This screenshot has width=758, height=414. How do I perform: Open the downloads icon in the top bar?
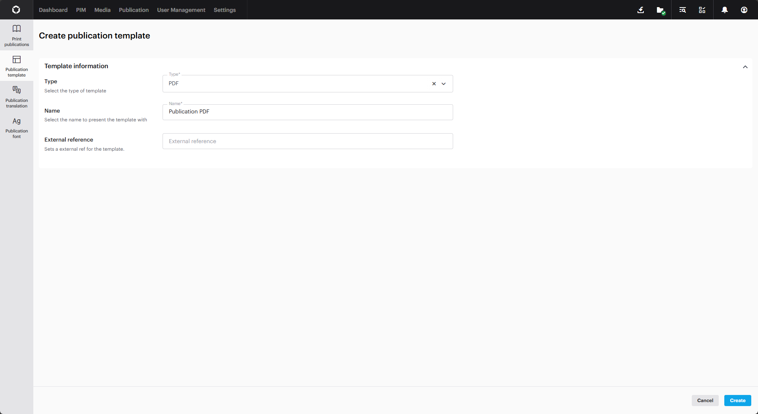[641, 10]
